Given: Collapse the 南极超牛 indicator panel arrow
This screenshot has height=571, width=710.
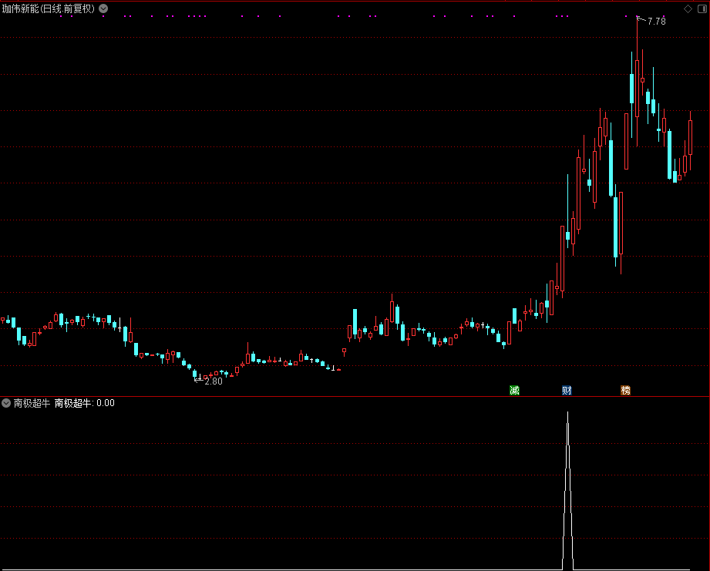Looking at the screenshot, I should click(x=6, y=403).
